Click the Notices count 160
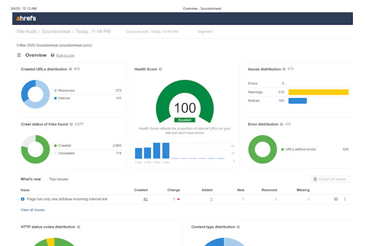 [281, 101]
